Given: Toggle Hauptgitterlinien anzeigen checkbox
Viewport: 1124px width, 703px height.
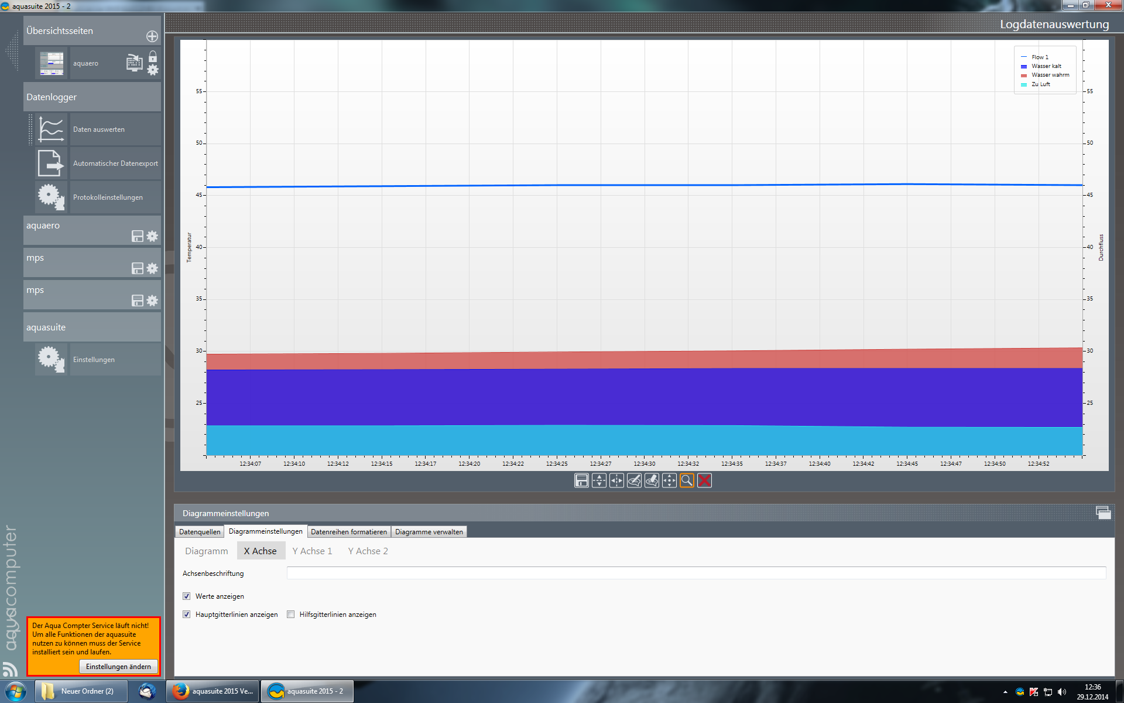Looking at the screenshot, I should tap(187, 615).
